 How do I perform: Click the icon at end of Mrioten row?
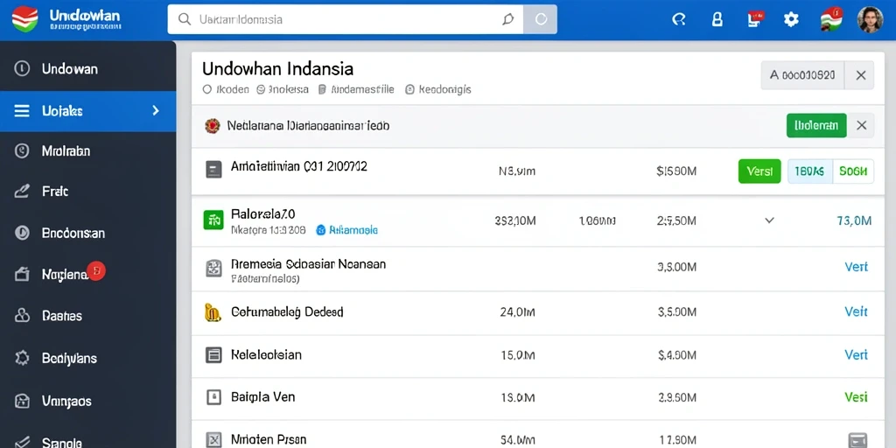(x=858, y=440)
